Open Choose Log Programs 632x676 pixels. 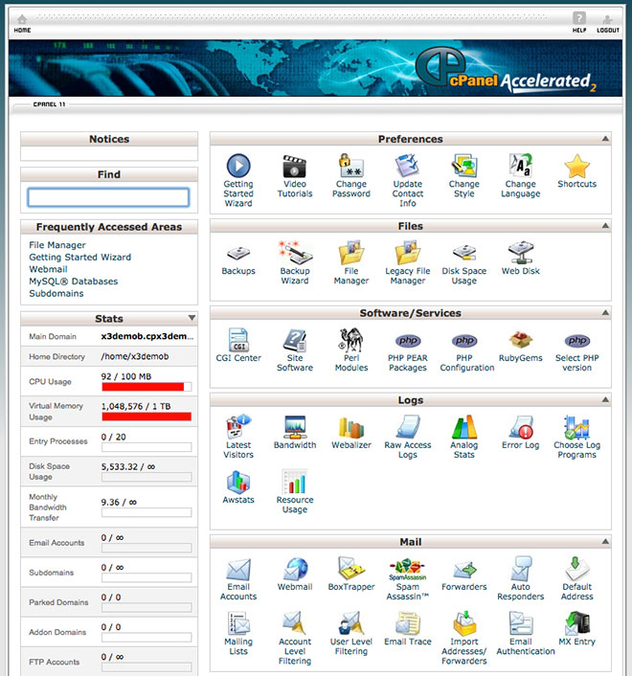[576, 427]
